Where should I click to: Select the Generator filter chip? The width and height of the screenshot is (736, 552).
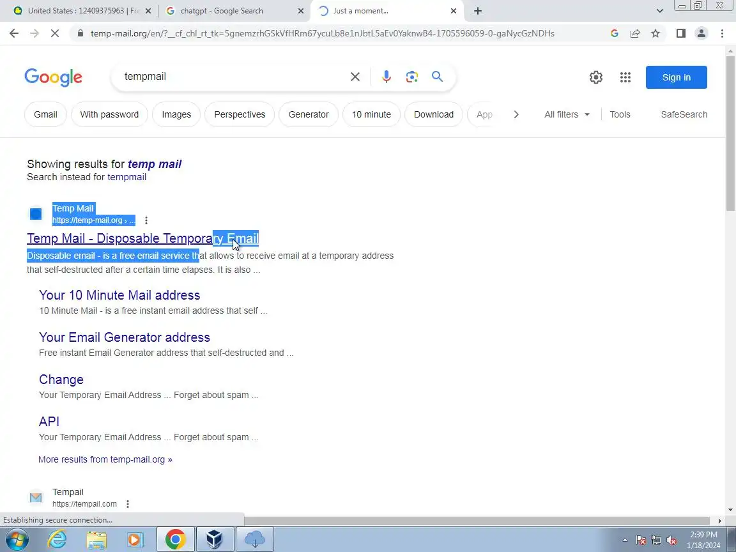tap(309, 114)
